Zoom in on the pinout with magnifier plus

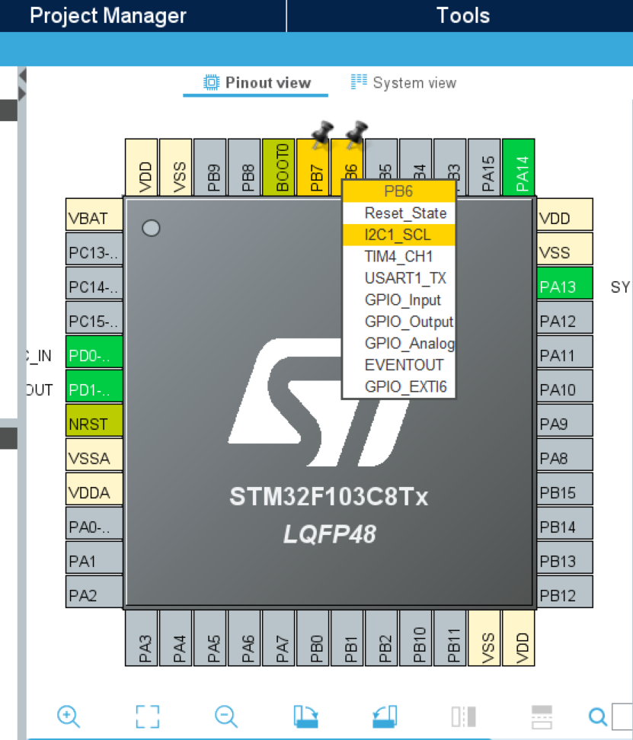(69, 716)
